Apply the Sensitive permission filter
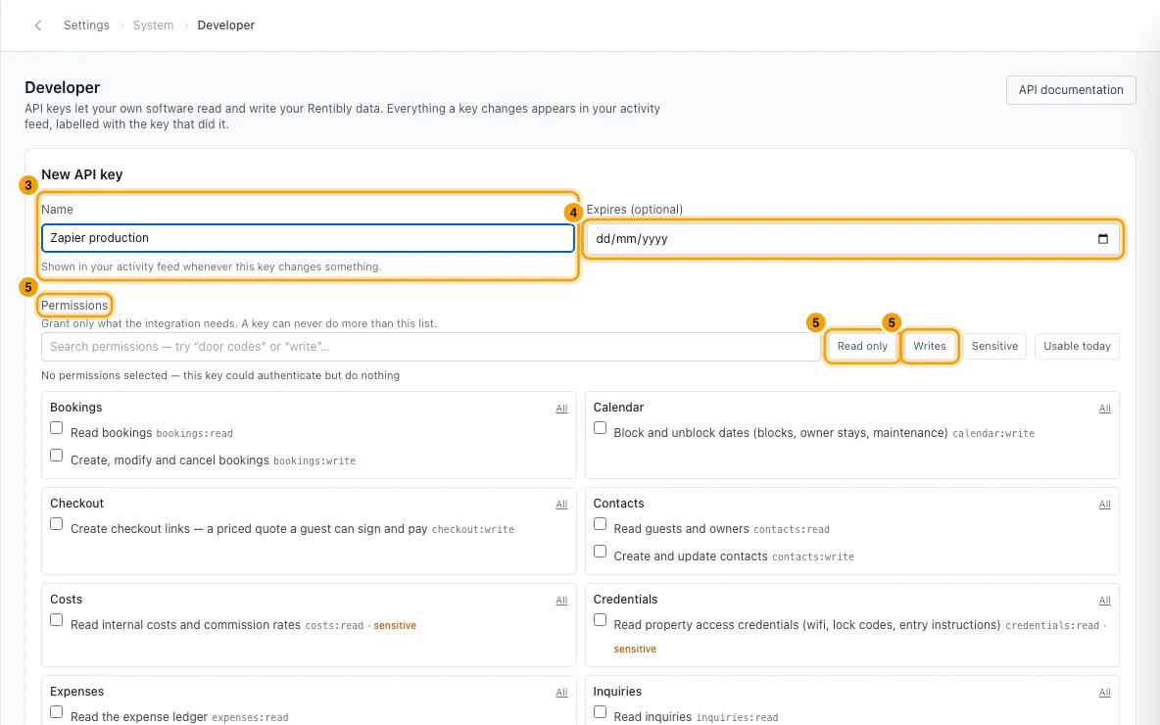The width and height of the screenshot is (1160, 725). point(994,346)
